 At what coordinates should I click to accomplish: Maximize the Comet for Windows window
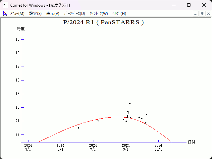tap(189, 5)
